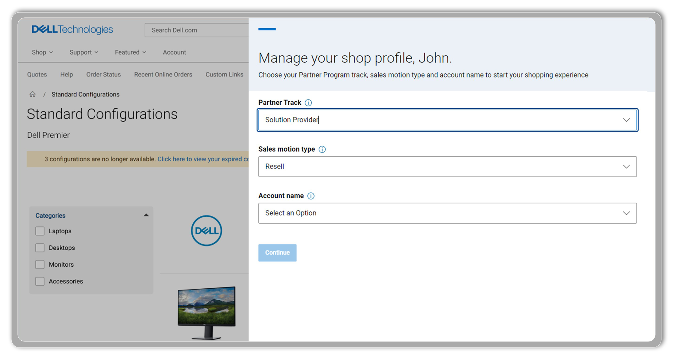
Task: Open the Support menu
Action: [x=84, y=52]
